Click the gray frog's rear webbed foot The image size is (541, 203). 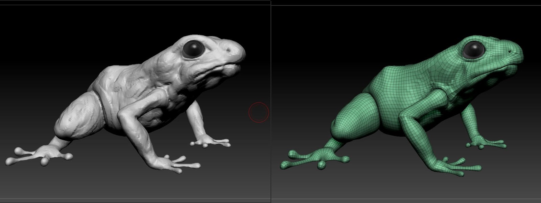[40, 156]
